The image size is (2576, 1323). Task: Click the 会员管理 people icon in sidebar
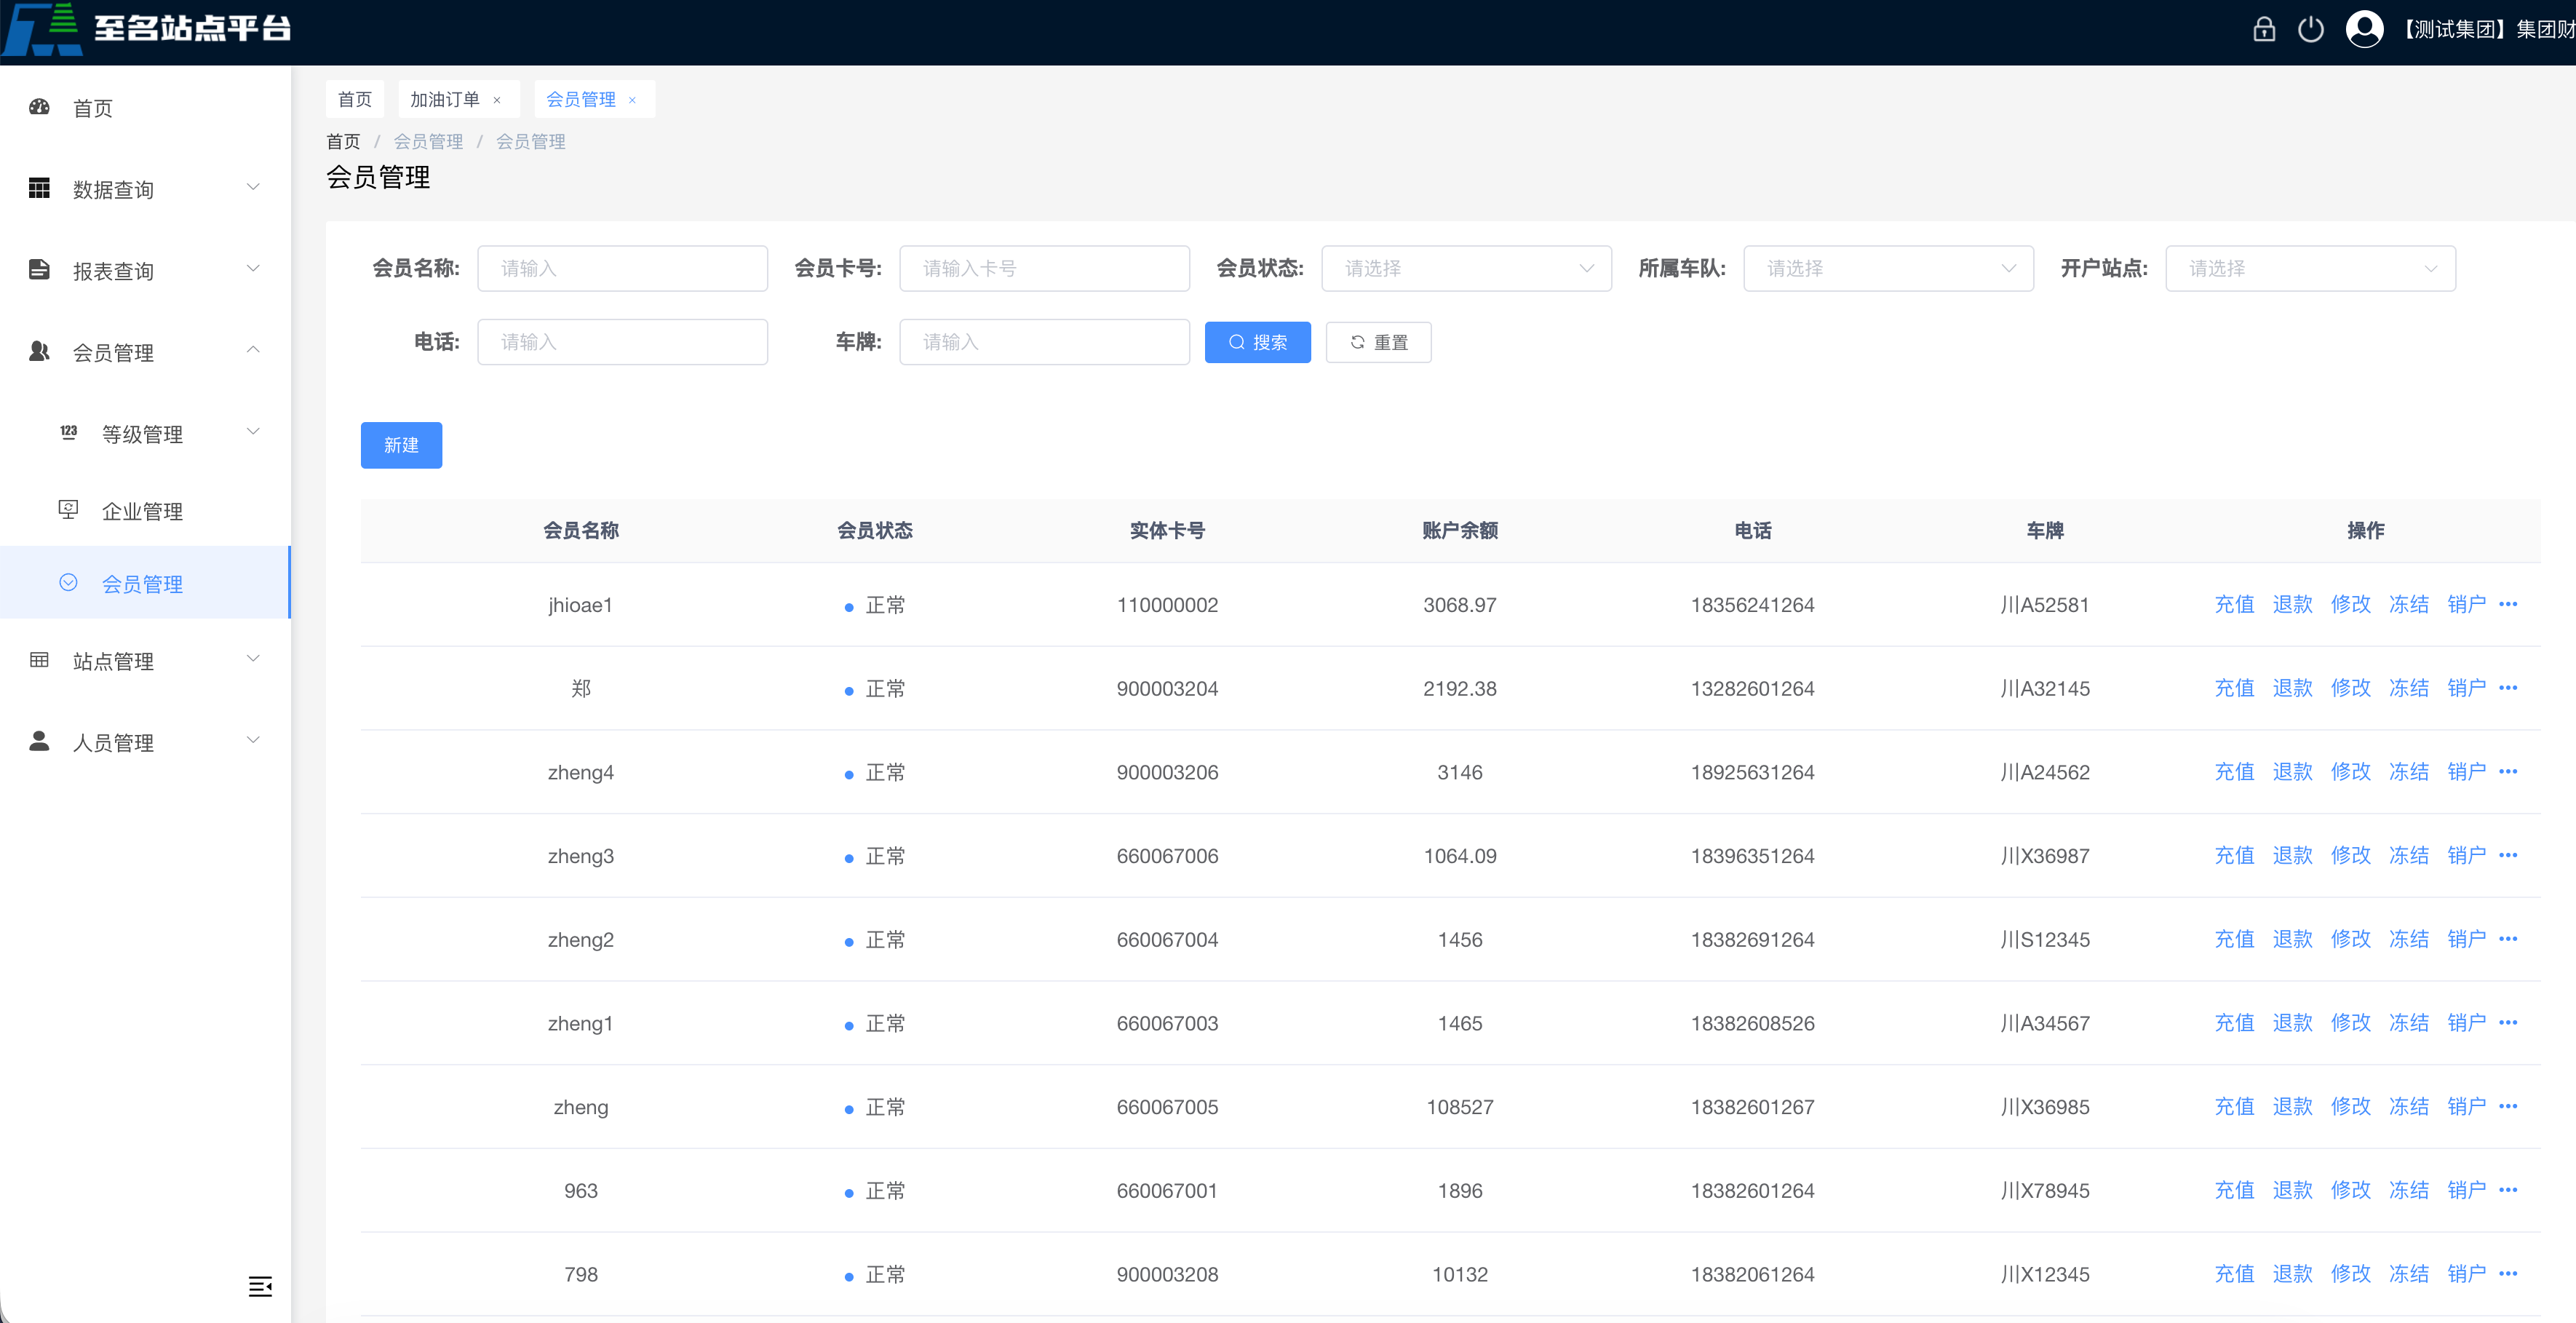pos(40,351)
